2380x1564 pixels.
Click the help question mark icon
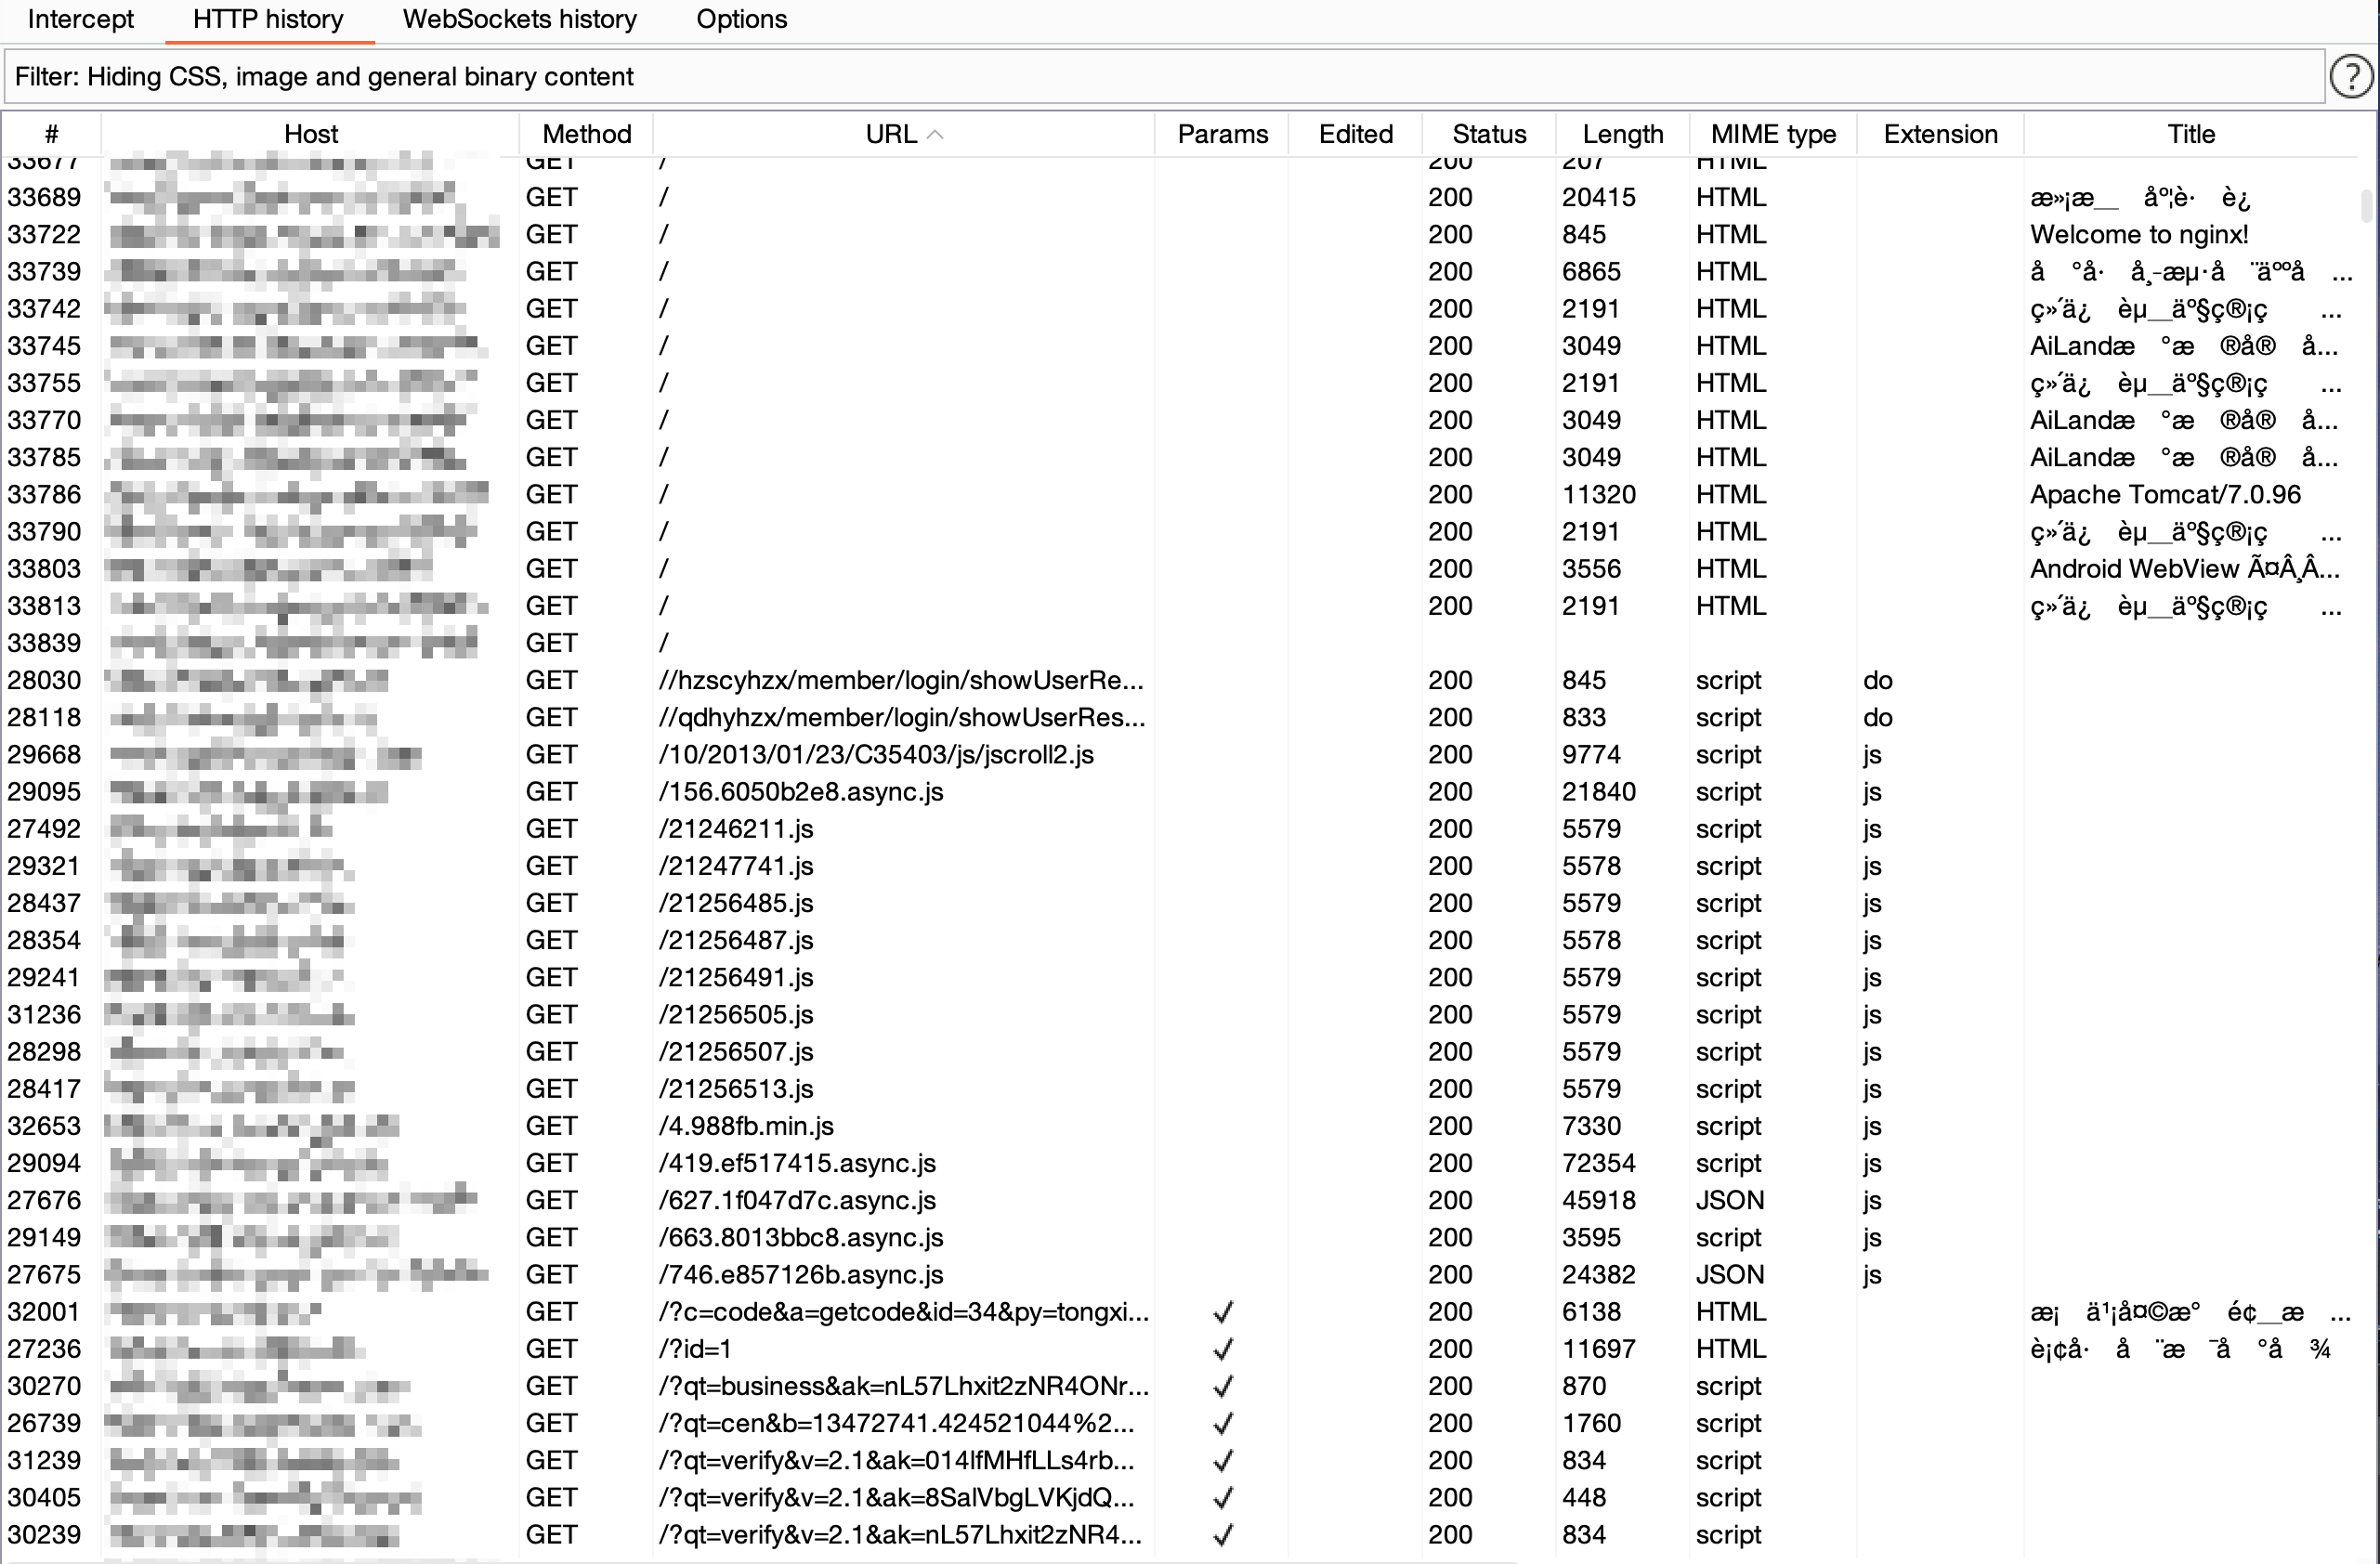pyautogui.click(x=2350, y=77)
